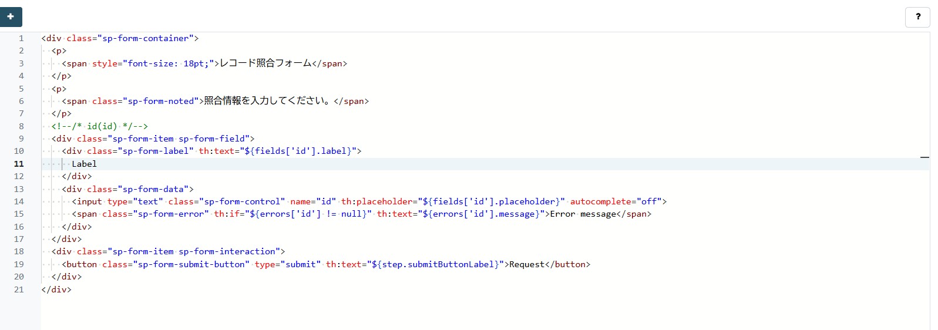Screen dimensions: 938x330
Task: Click type="submit" attribute on line 19
Action: 288,264
